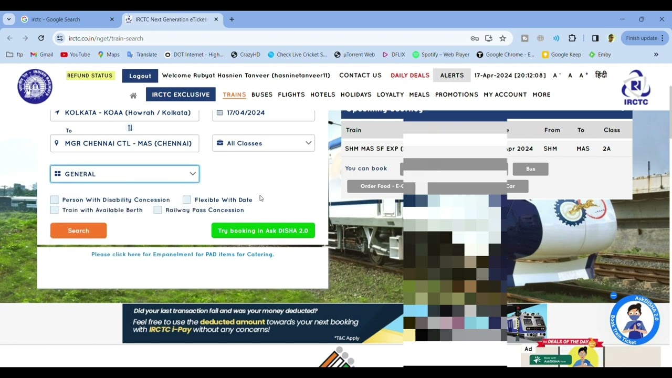The image size is (672, 378).
Task: Switch language to Hindi
Action: pos(601,75)
